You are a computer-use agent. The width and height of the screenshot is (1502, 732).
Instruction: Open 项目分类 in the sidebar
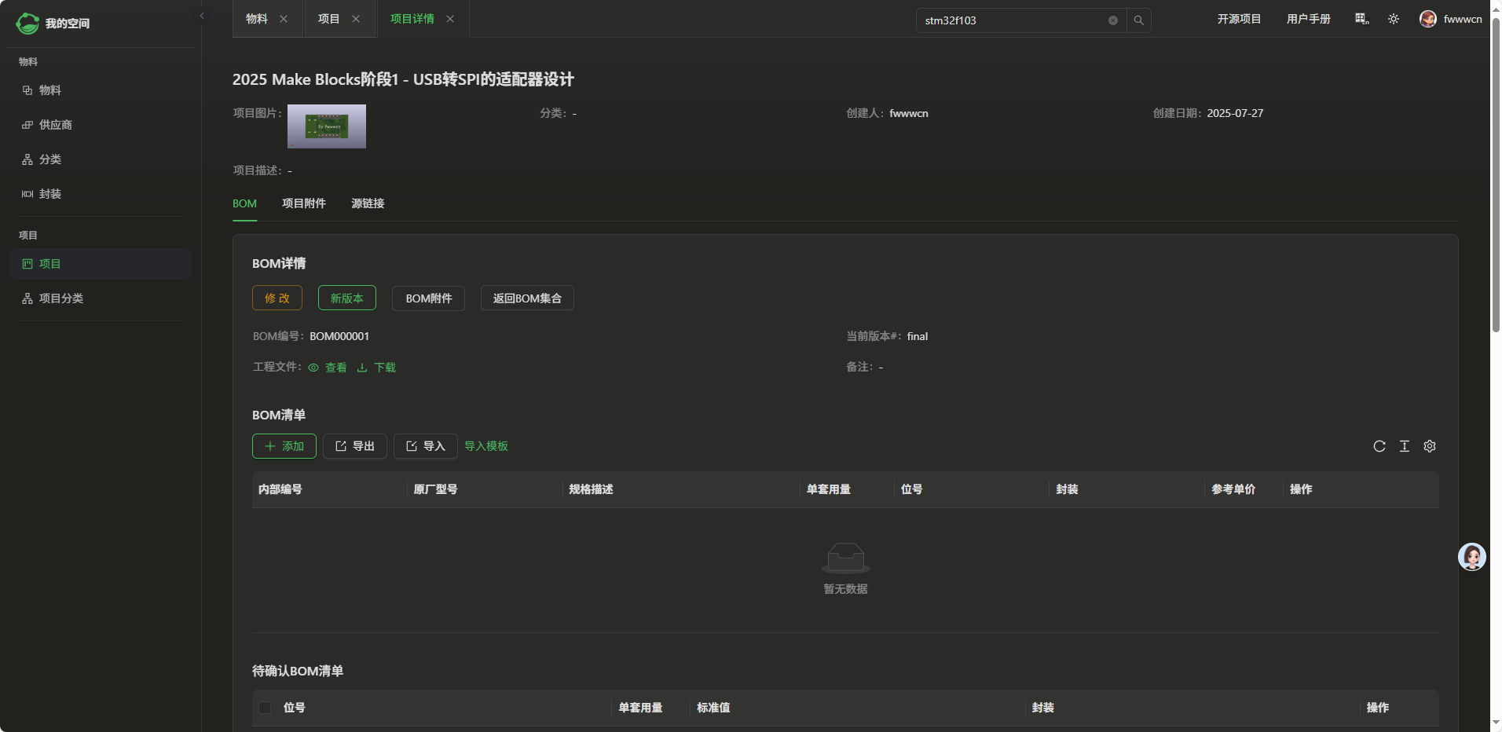101,298
